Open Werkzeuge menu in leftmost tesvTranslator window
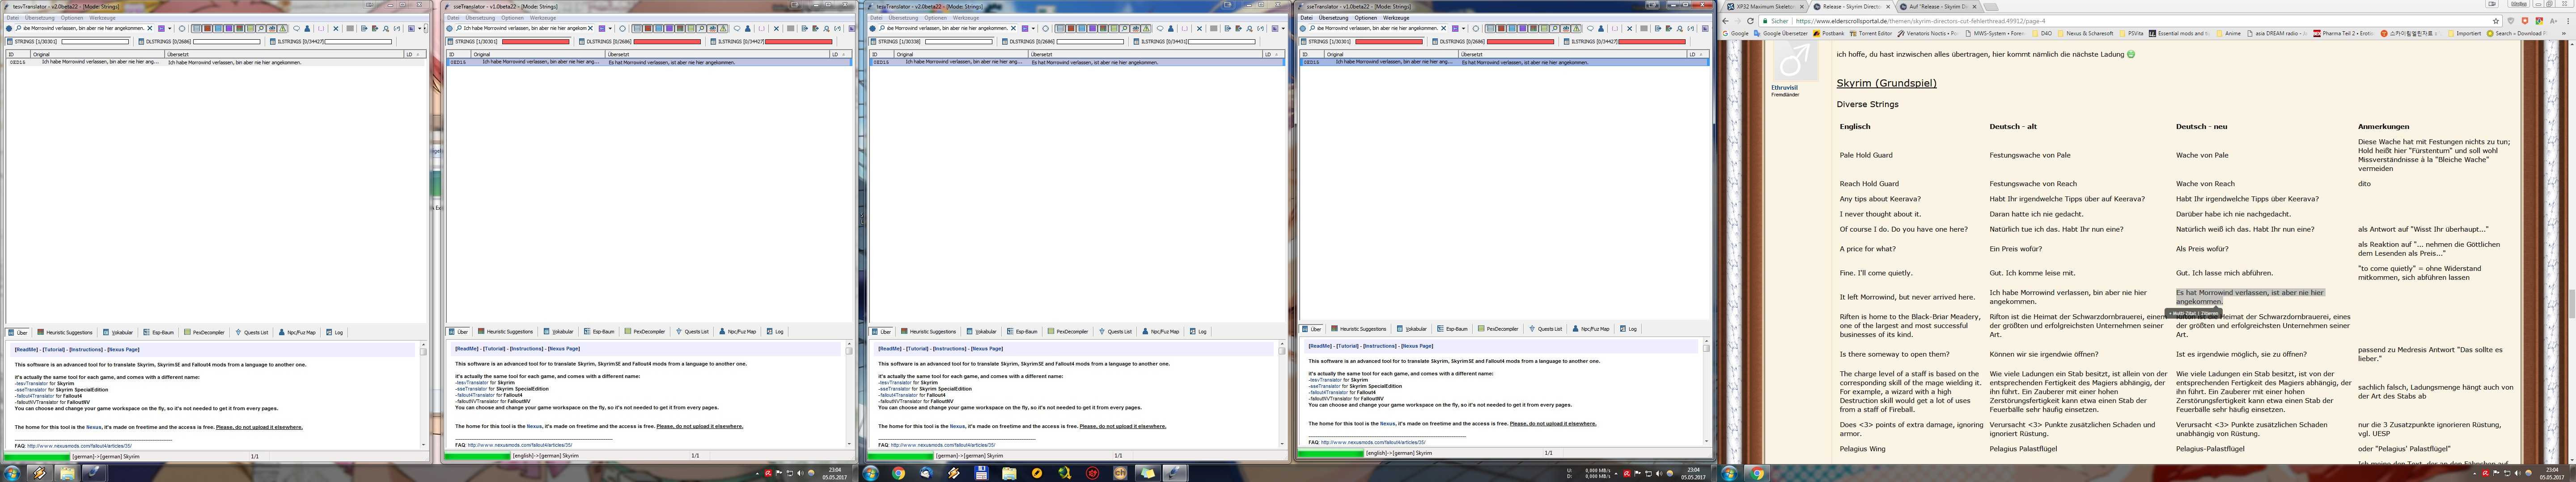2576x482 pixels. point(102,17)
